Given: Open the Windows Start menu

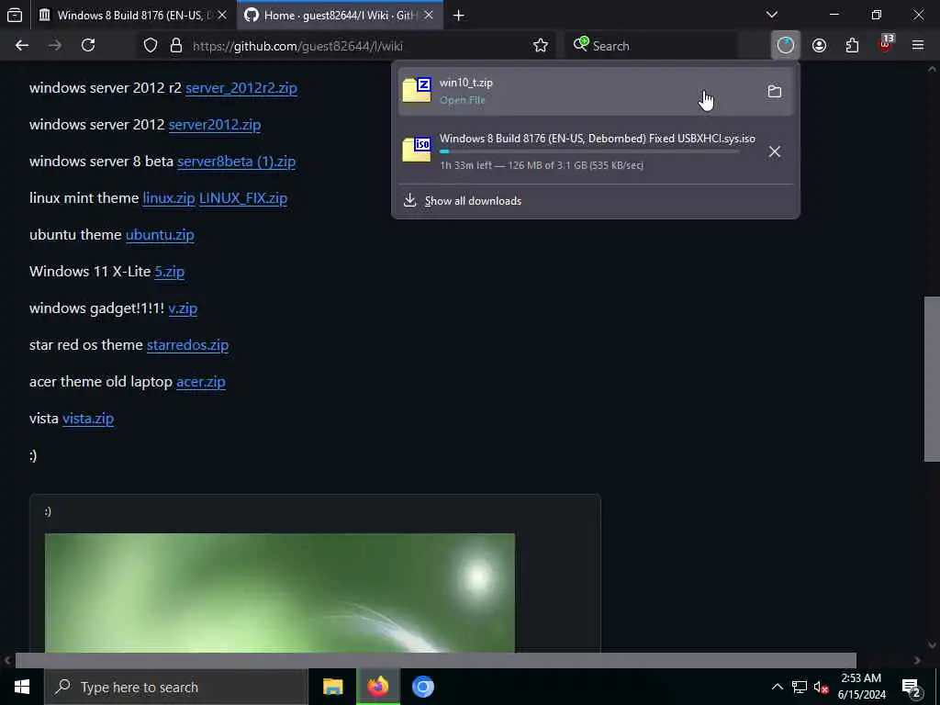Looking at the screenshot, I should (22, 687).
